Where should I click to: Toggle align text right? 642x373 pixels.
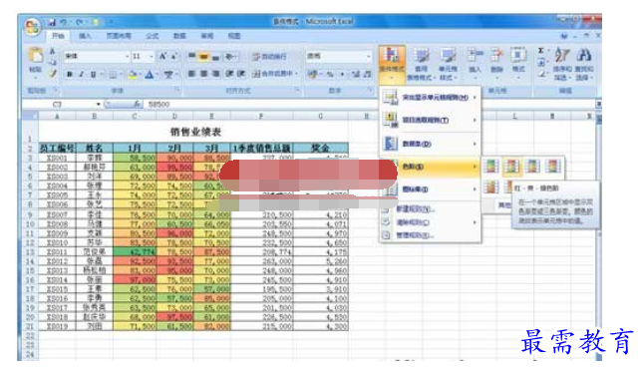point(215,74)
